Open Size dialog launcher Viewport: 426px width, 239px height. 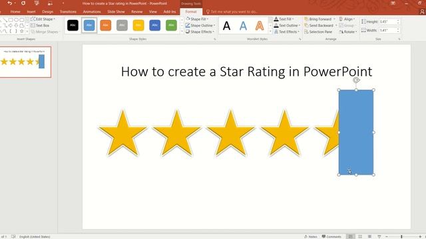[x=399, y=39]
